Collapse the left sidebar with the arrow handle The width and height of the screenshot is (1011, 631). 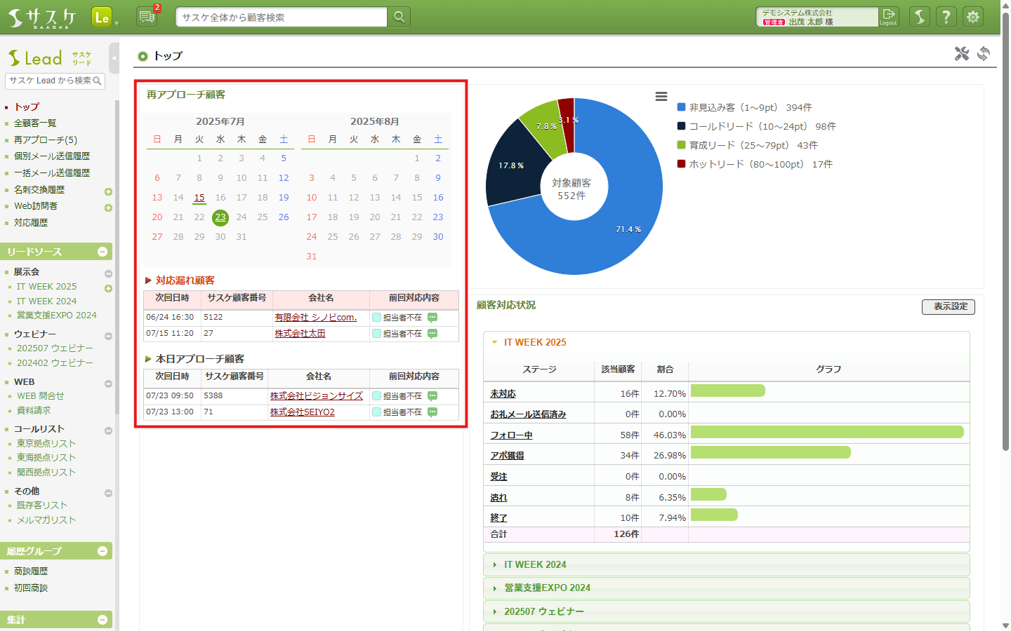click(114, 58)
